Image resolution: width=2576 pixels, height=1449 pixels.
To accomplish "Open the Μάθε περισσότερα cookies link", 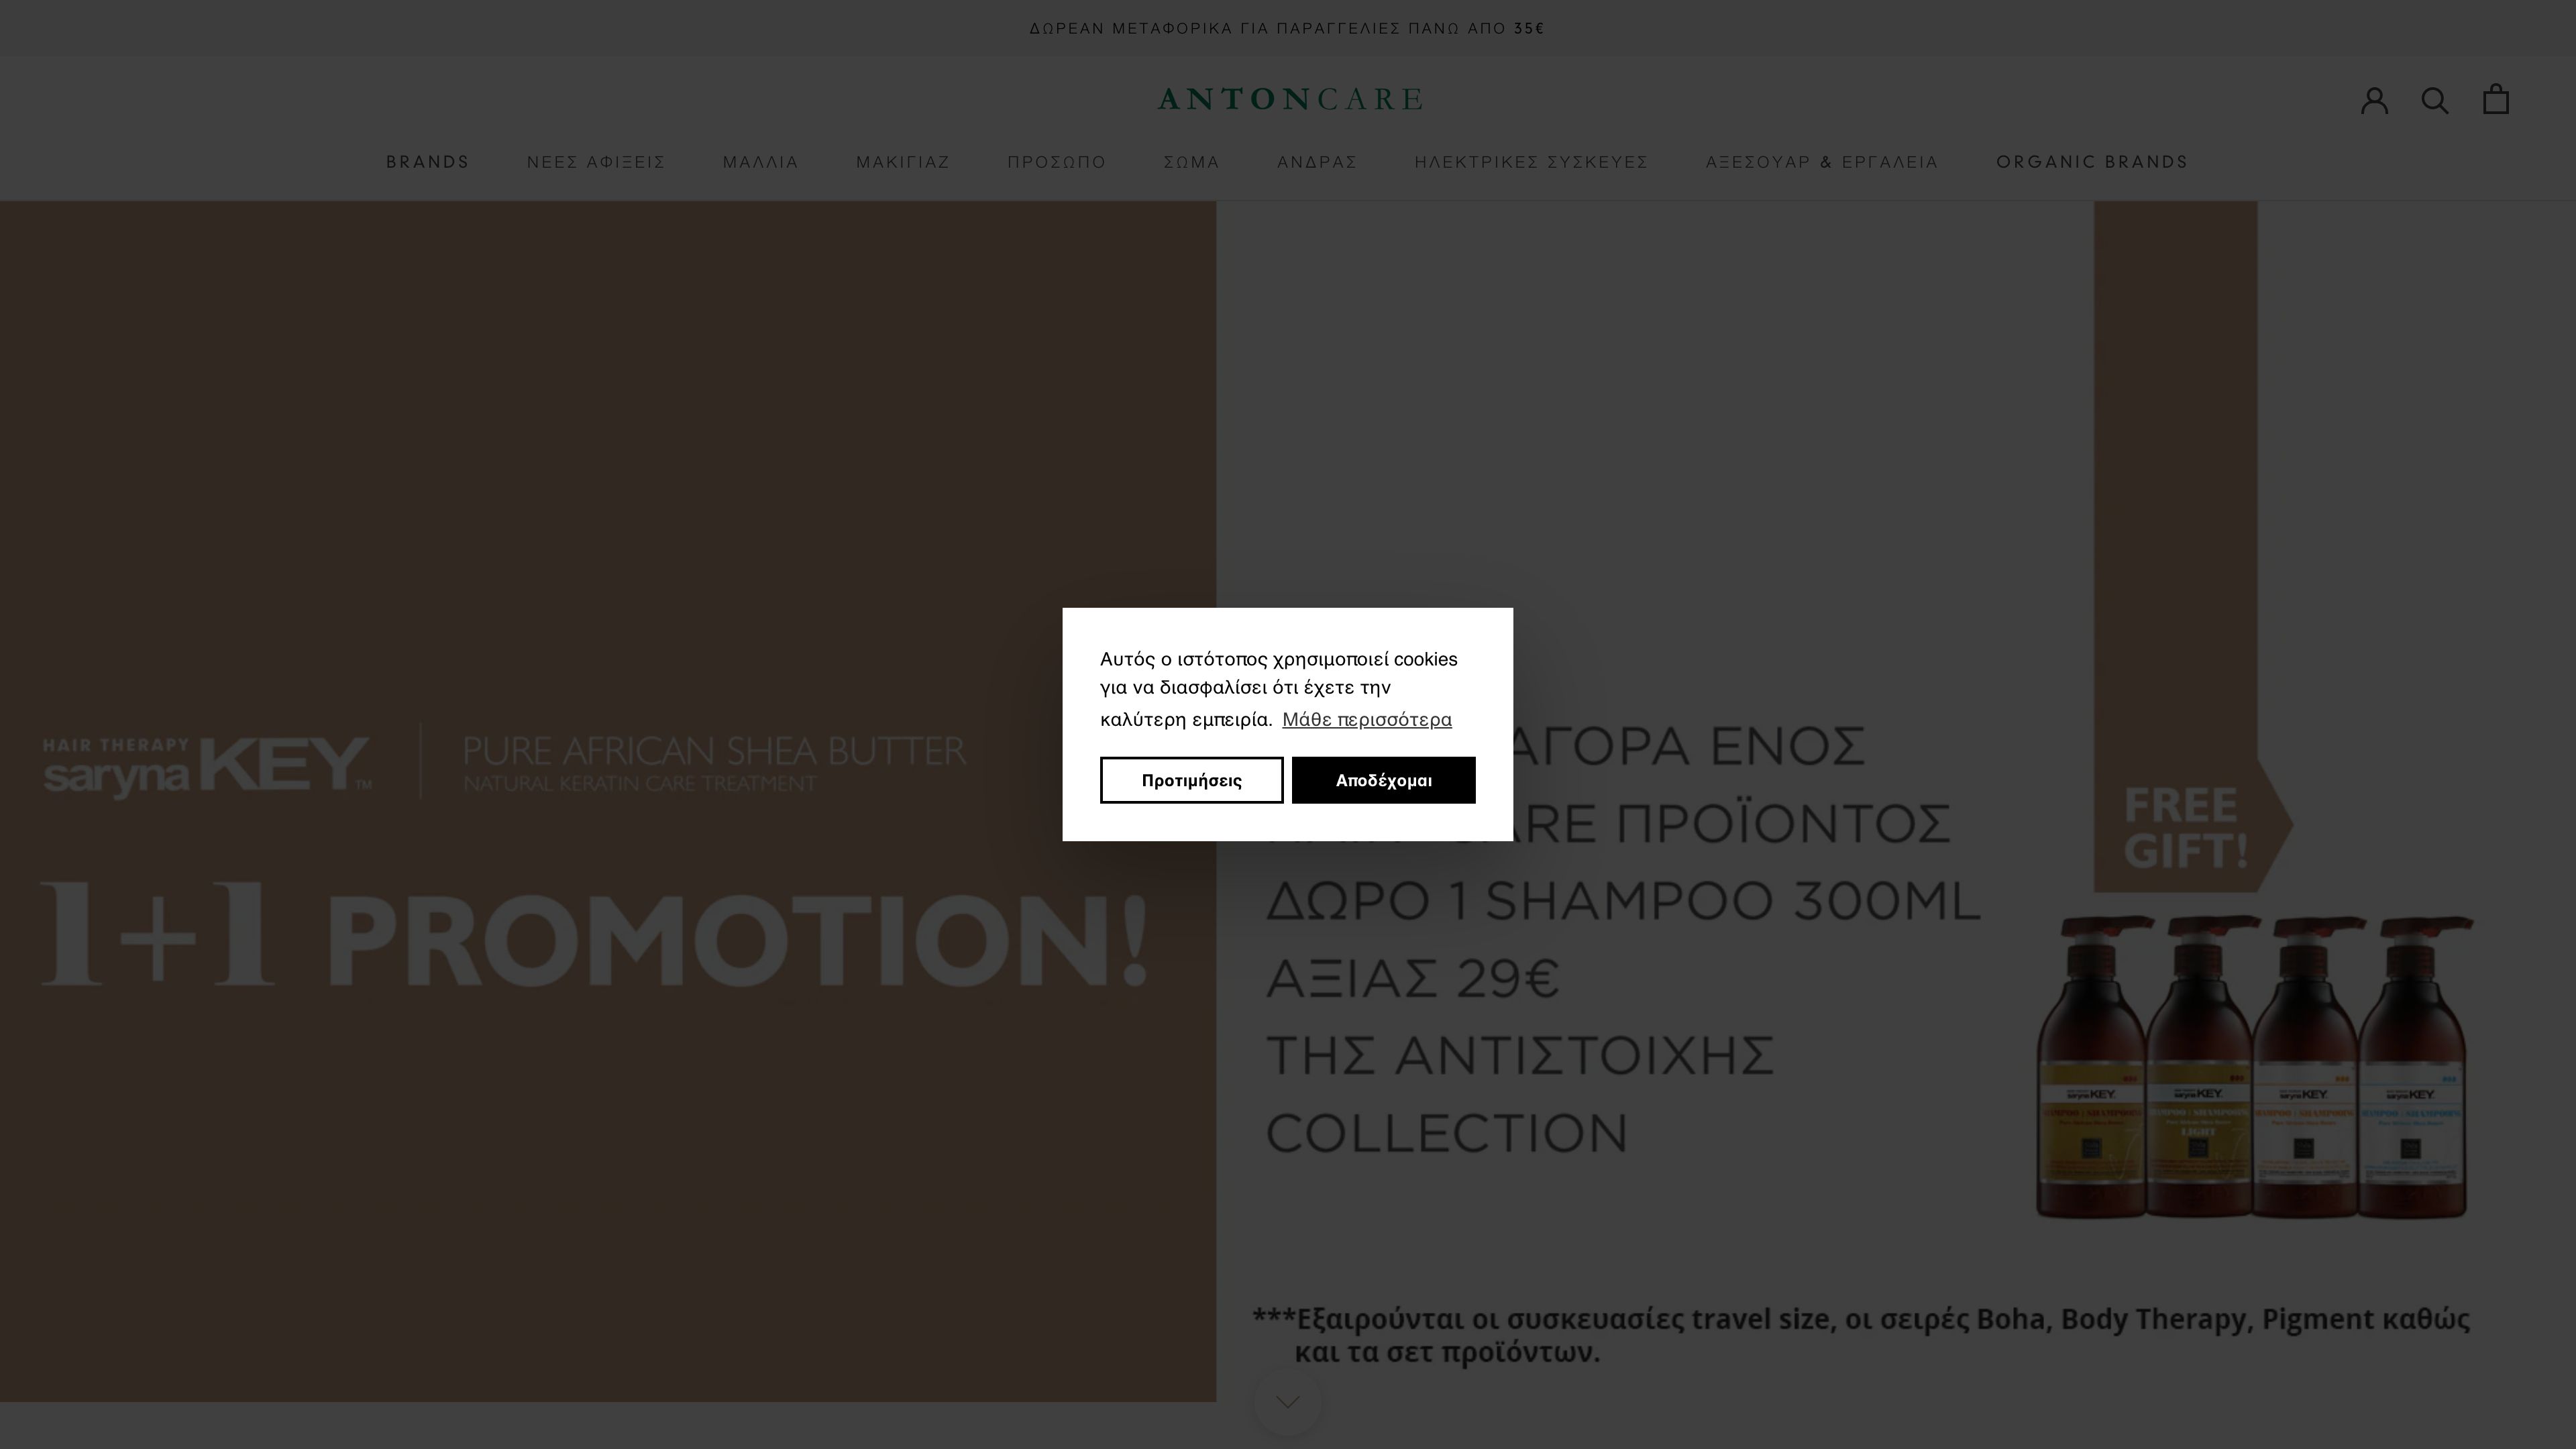I will point(1367,719).
